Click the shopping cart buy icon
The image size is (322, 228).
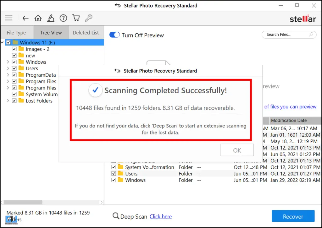(x=76, y=18)
